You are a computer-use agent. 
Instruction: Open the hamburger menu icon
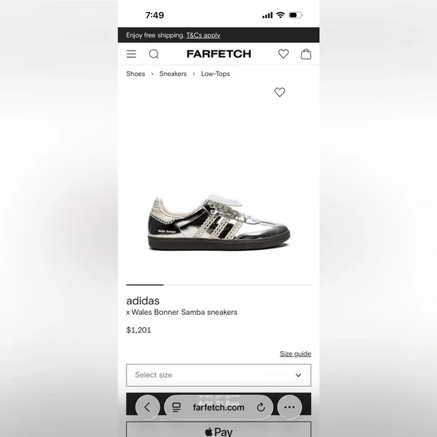[x=131, y=53]
